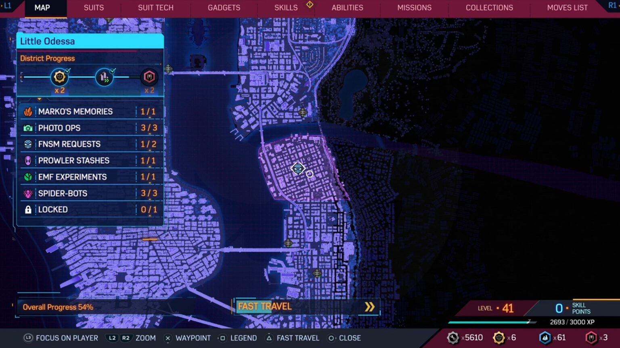Screen dimensions: 620x348
Task: Click the 0 SKILL POINTS counter
Action: pyautogui.click(x=573, y=308)
